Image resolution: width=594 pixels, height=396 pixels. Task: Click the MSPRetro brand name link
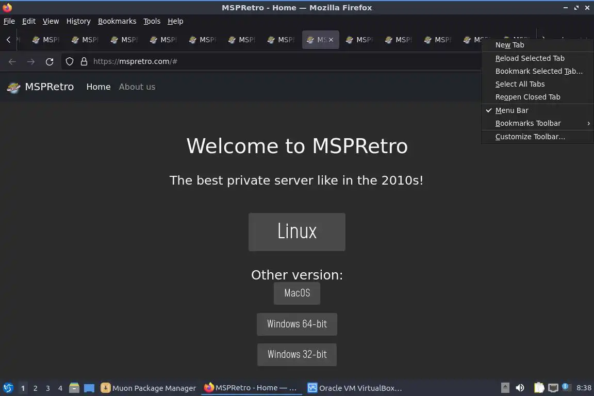point(49,87)
